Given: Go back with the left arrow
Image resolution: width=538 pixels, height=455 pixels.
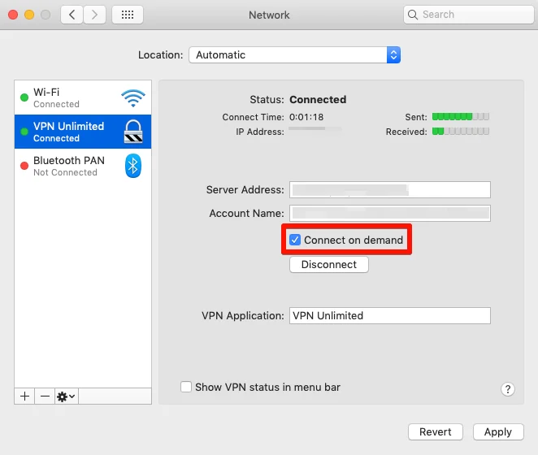Looking at the screenshot, I should coord(72,15).
